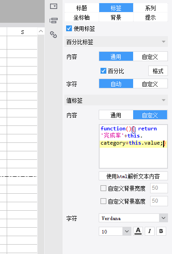Screen dimensions: 172x254
Task: Select the 标签 tab
Action: click(116, 8)
